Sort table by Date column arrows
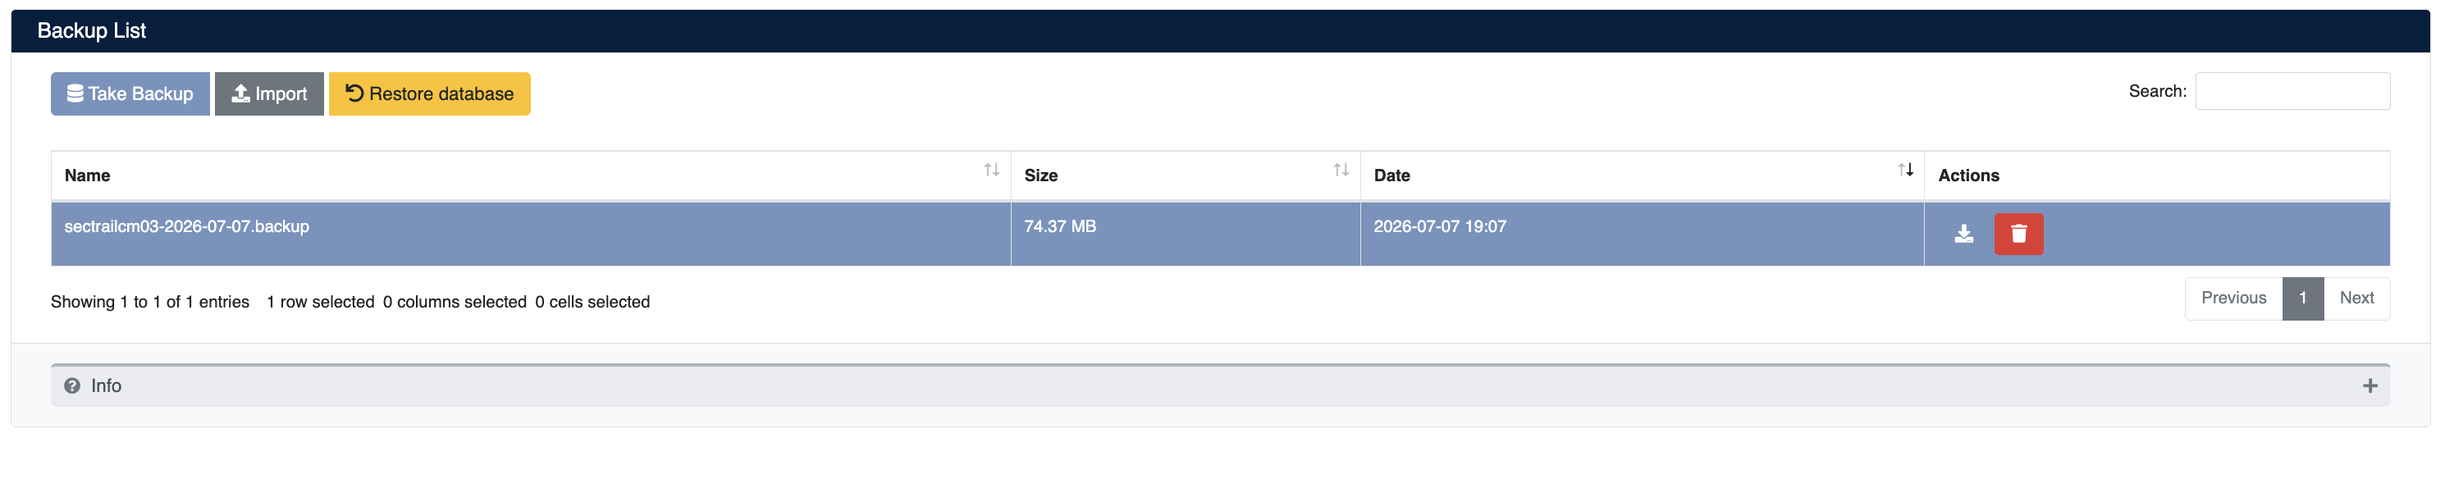The image size is (2445, 492). point(1905,170)
